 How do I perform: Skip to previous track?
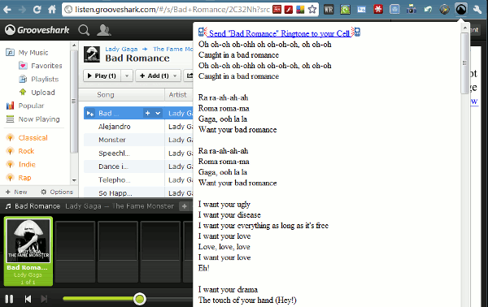tap(28, 299)
